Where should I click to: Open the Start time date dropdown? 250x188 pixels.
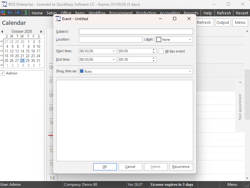(x=114, y=51)
